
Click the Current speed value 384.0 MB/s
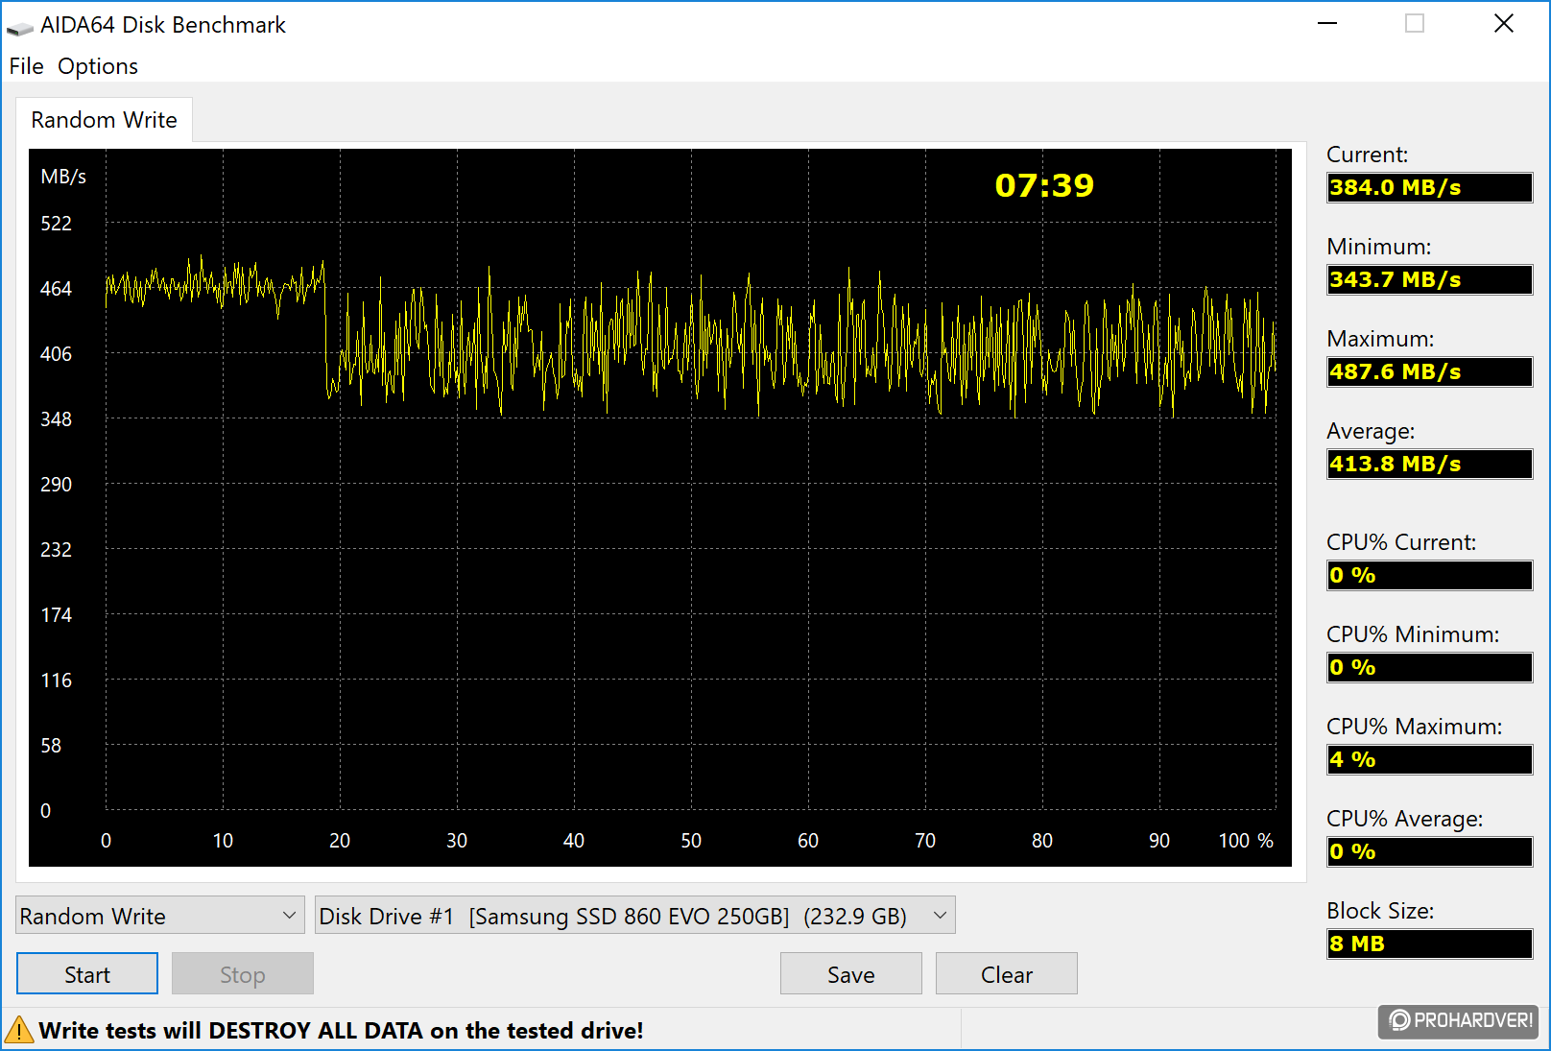coord(1430,187)
